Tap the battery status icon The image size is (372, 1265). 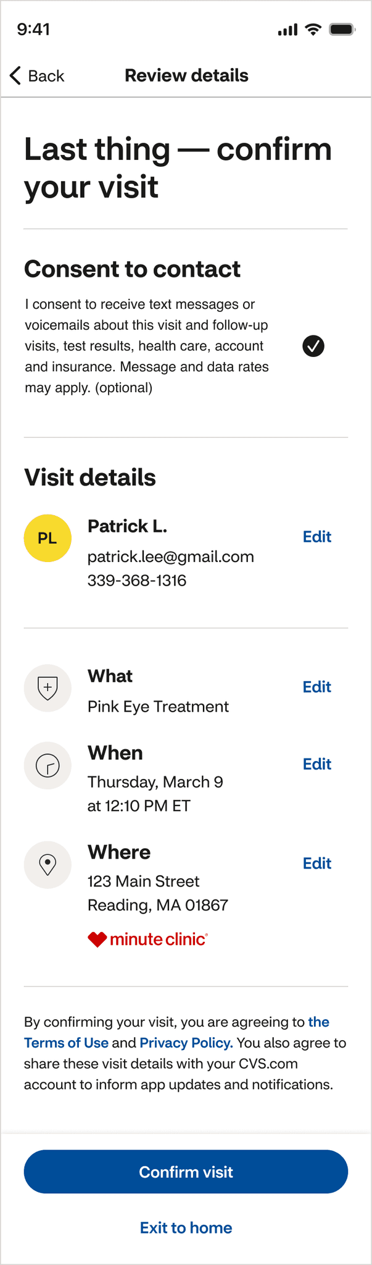click(342, 29)
